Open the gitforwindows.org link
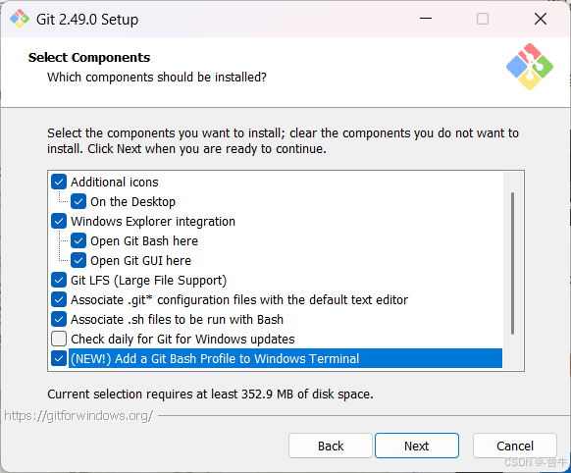The height and width of the screenshot is (473, 571). [78, 415]
